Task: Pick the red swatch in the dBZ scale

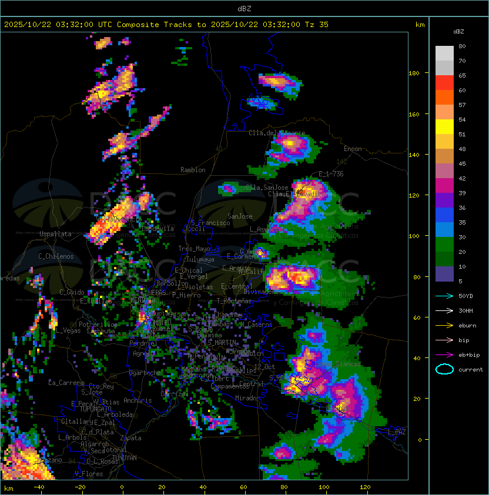Action: (x=444, y=83)
